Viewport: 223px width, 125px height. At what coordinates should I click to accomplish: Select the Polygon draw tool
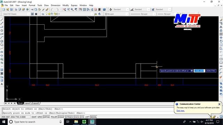coord(2,31)
